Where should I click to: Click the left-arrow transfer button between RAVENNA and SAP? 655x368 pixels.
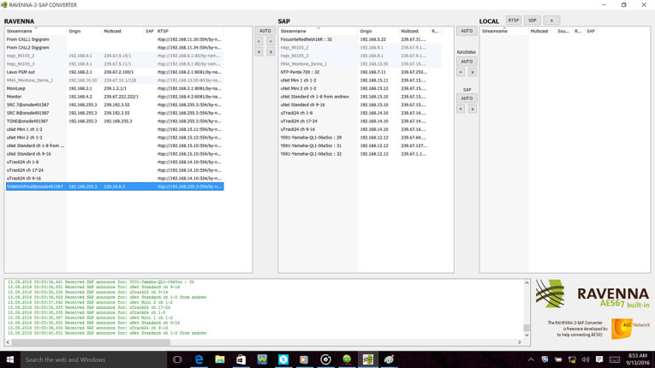271,41
